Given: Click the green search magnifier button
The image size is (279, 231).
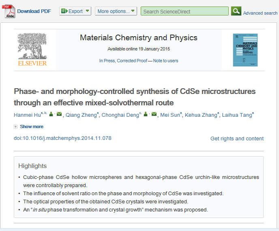Looking at the screenshot, I should click(236, 11).
